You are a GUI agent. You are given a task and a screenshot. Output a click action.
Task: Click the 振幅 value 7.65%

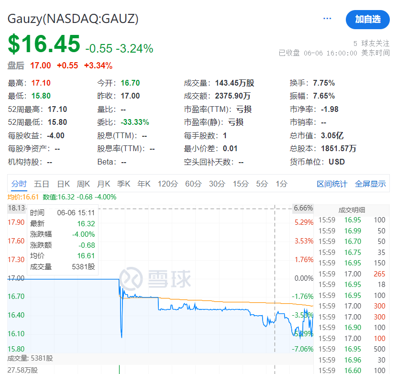(x=324, y=96)
